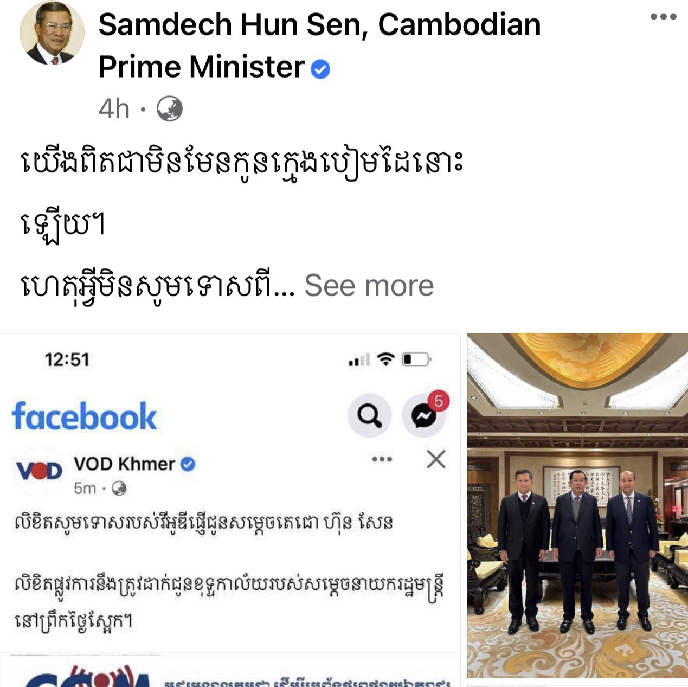The width and height of the screenshot is (688, 687).
Task: Tap the search magnifier icon in embedded screenshot
Action: 369,416
